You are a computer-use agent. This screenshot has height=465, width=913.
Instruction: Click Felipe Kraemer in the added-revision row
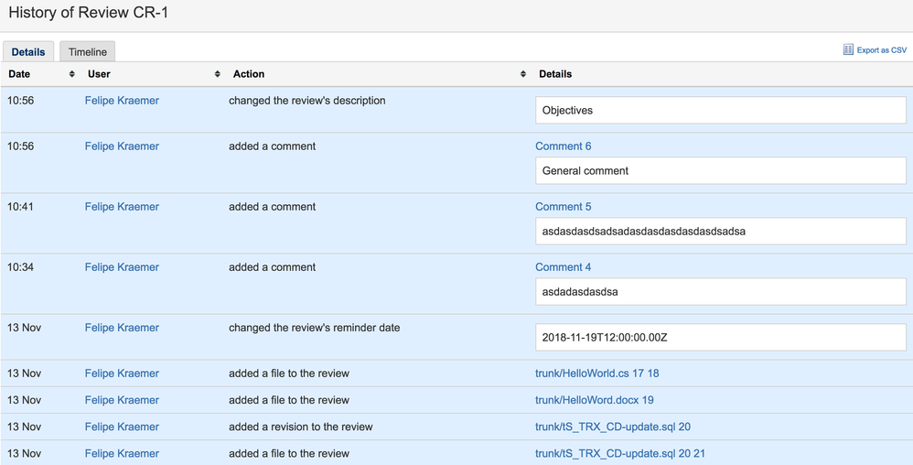[122, 427]
